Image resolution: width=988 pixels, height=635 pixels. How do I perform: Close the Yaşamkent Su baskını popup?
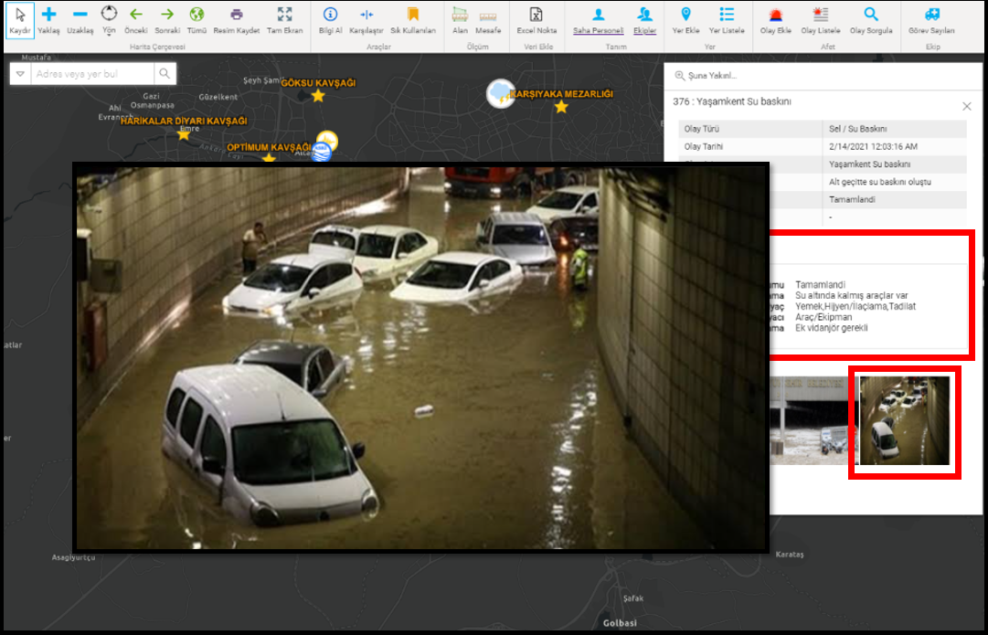[967, 106]
